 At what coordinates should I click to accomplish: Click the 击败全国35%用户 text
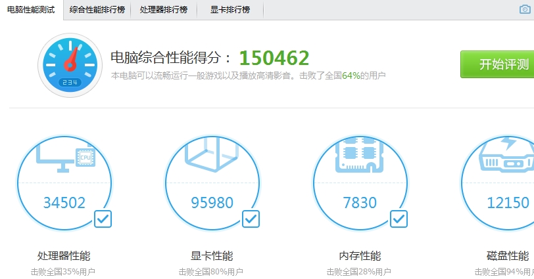point(63,272)
